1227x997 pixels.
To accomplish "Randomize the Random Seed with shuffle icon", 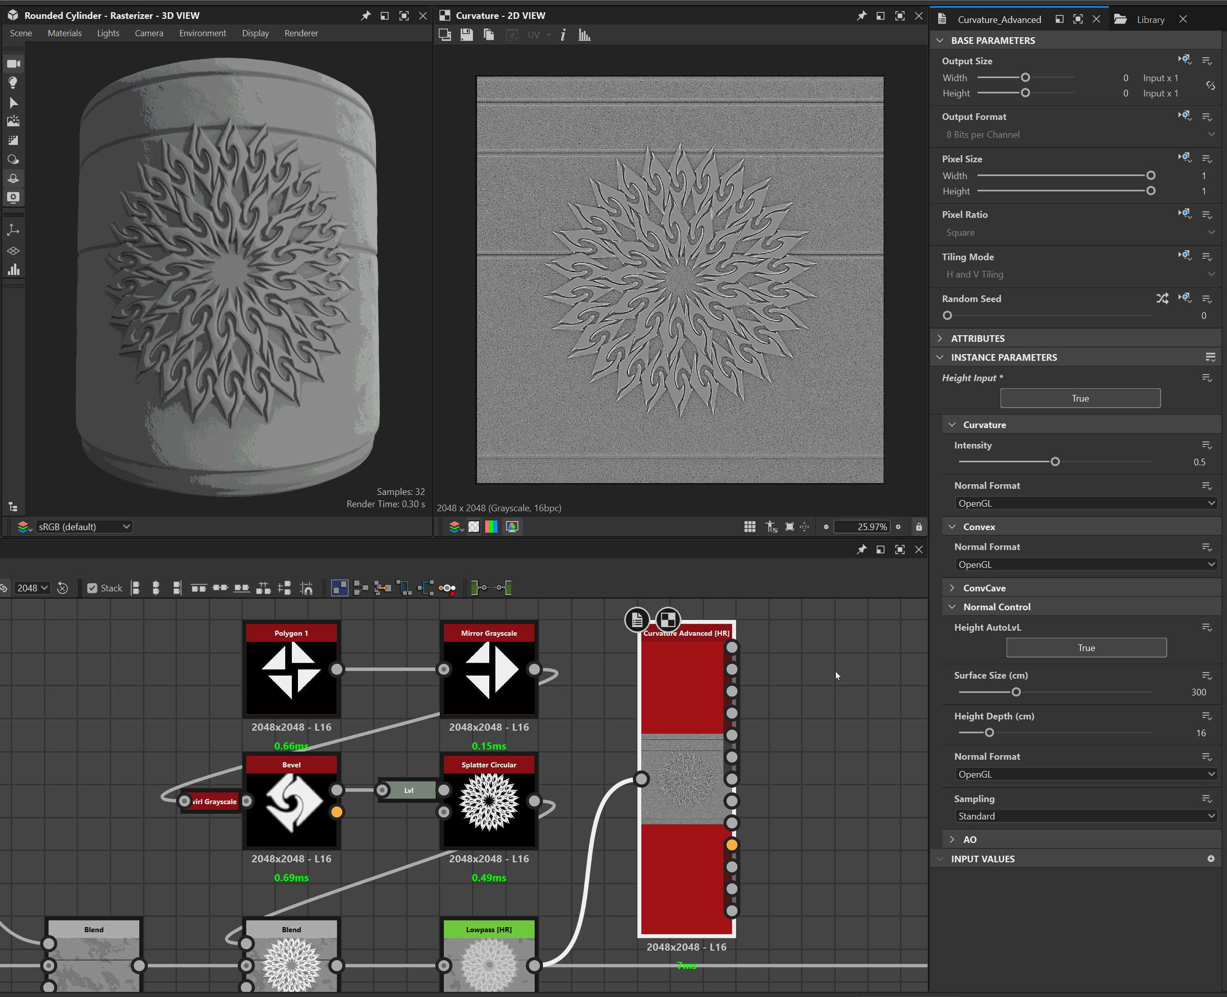I will (1162, 298).
